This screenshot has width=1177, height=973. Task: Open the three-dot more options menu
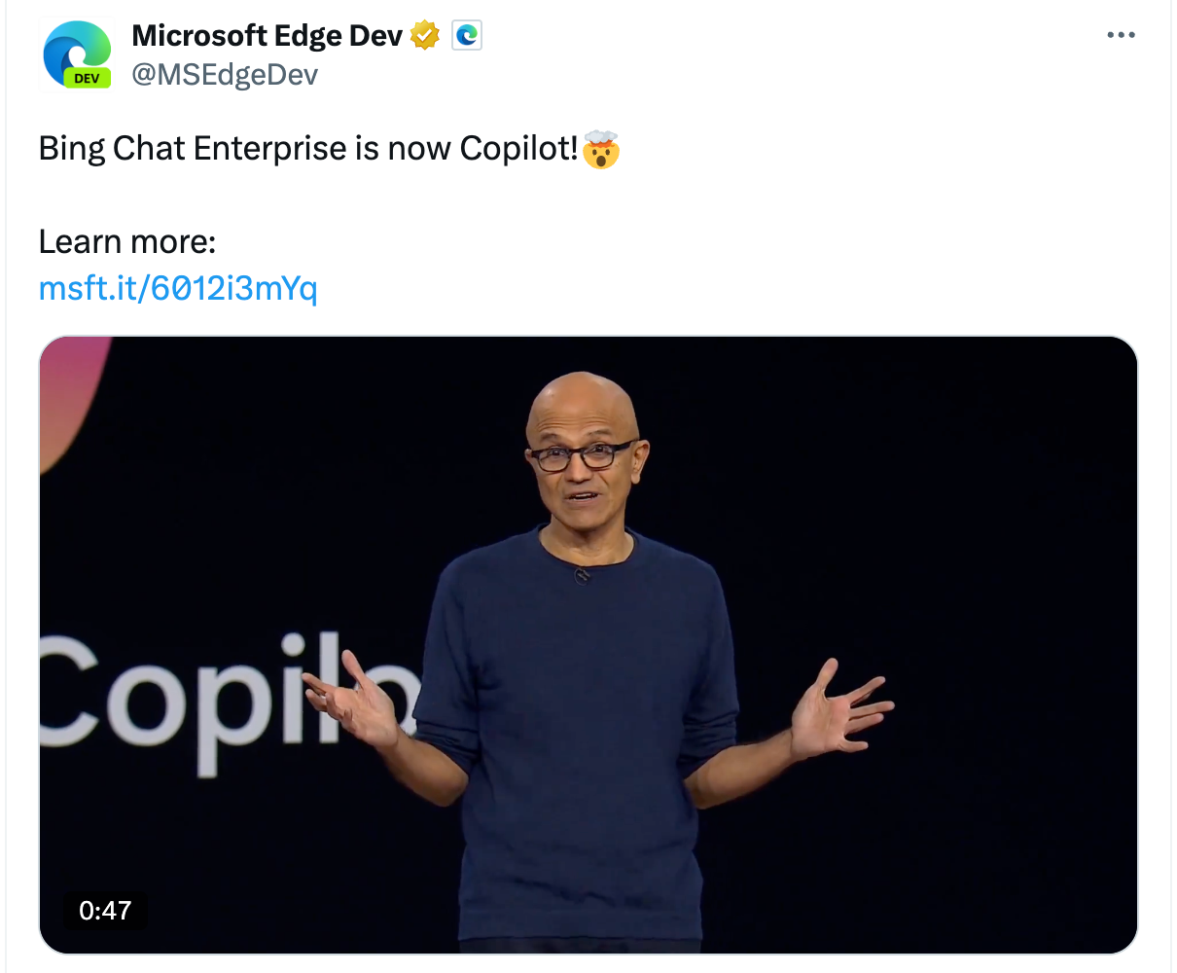[x=1121, y=35]
